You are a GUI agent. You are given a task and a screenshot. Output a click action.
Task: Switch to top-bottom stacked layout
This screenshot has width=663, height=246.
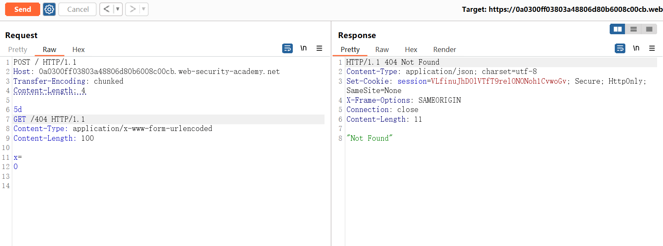coord(633,29)
